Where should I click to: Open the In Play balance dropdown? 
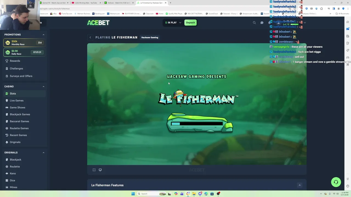[x=173, y=23]
